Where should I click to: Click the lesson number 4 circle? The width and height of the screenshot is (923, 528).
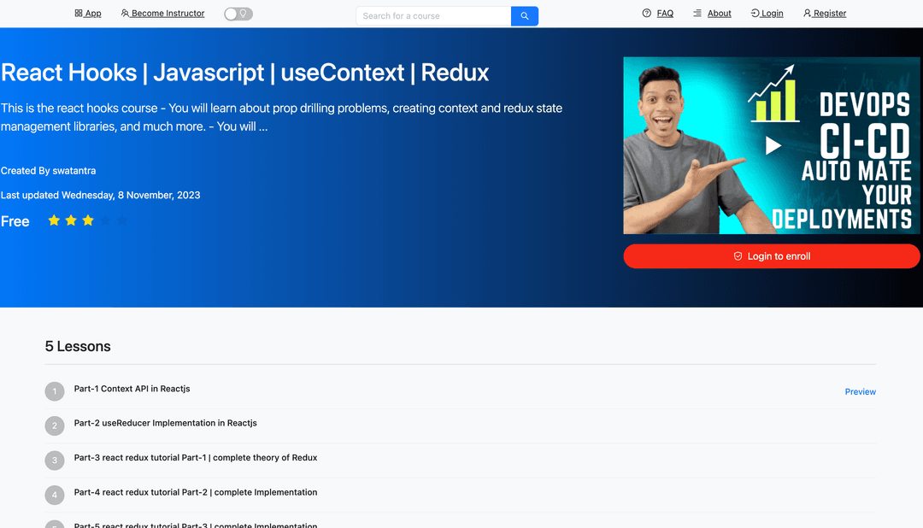coord(55,495)
